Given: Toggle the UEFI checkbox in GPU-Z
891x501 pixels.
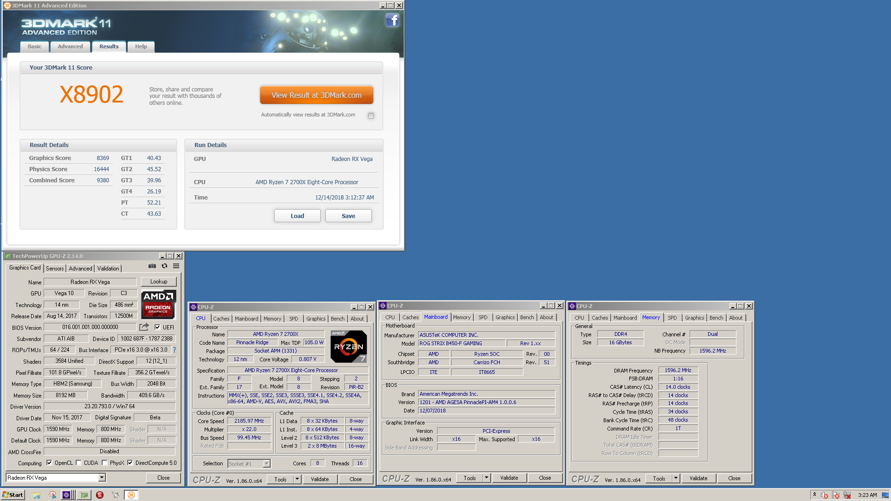Looking at the screenshot, I should pos(157,327).
